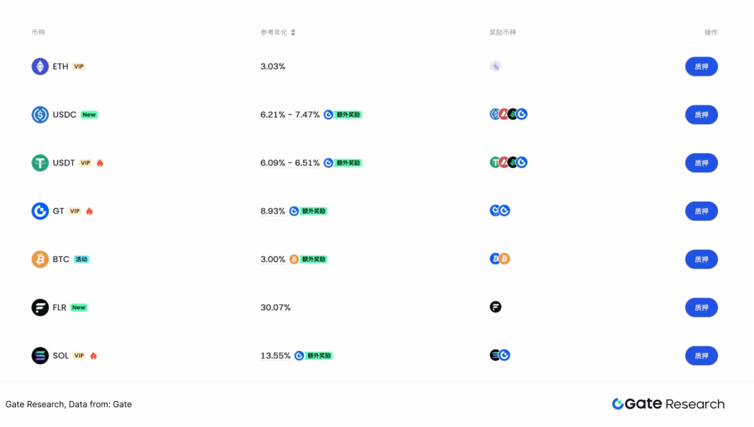Click the USDT Tether icon
The width and height of the screenshot is (754, 427).
(40, 163)
